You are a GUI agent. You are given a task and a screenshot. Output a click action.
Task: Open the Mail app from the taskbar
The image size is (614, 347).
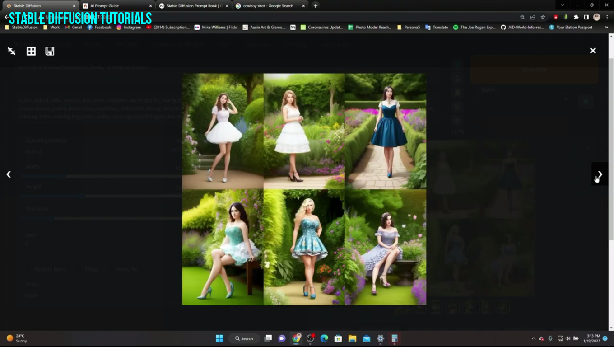coord(366,338)
